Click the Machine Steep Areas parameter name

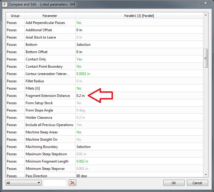[x=42, y=132]
